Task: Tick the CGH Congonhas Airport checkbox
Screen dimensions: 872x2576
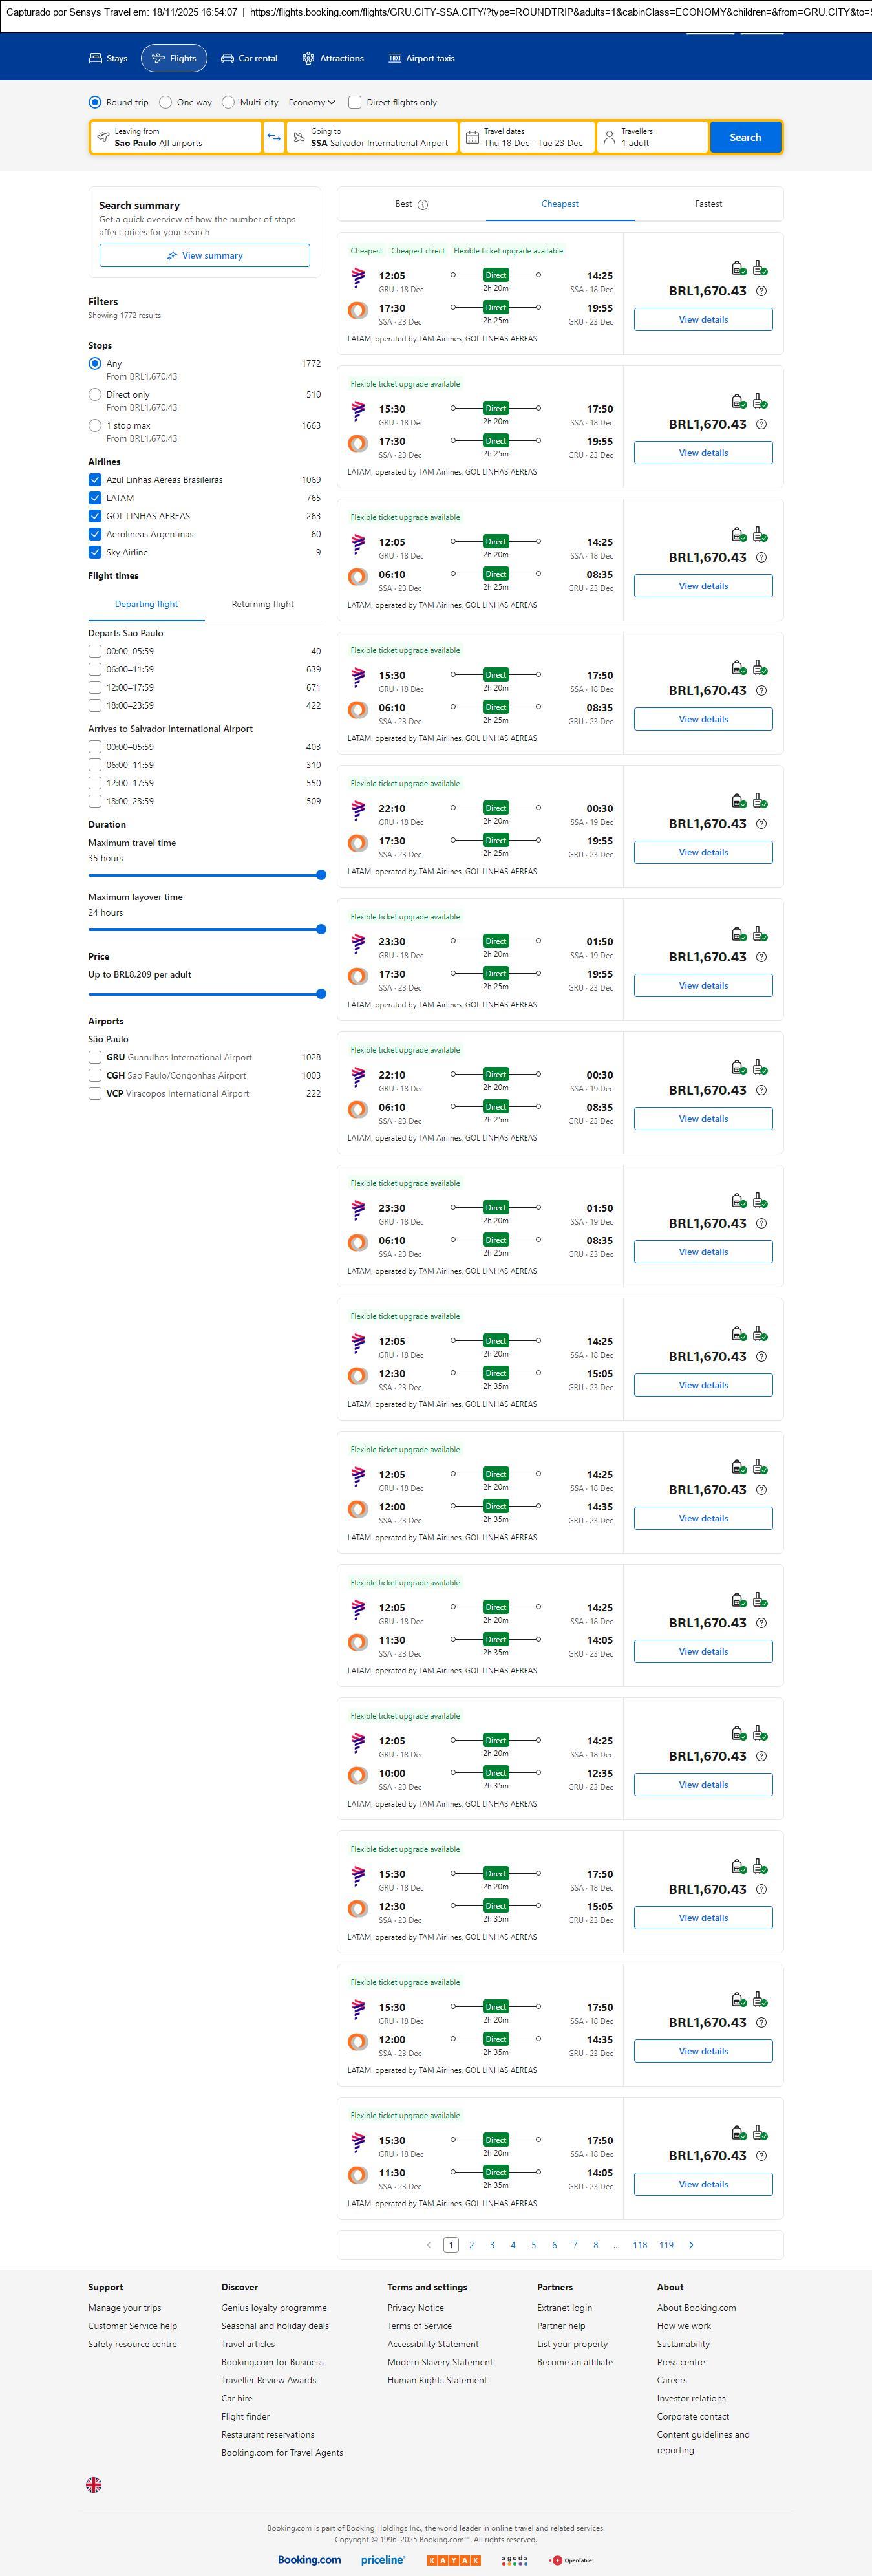Action: 95,1075
